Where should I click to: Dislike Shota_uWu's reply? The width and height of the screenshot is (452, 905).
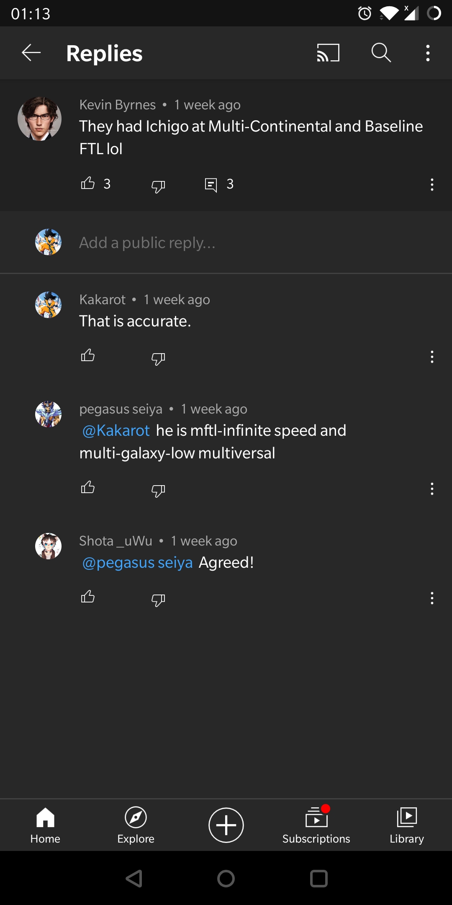tap(158, 599)
